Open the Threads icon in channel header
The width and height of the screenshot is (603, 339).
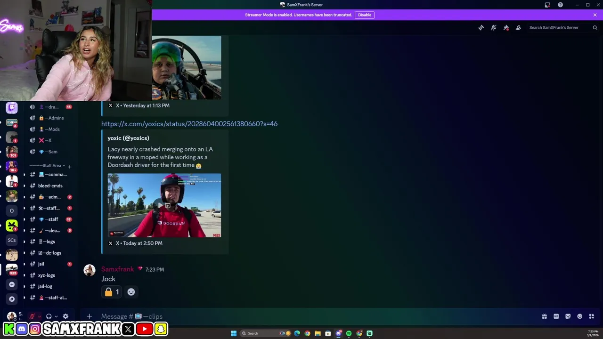pos(481,28)
